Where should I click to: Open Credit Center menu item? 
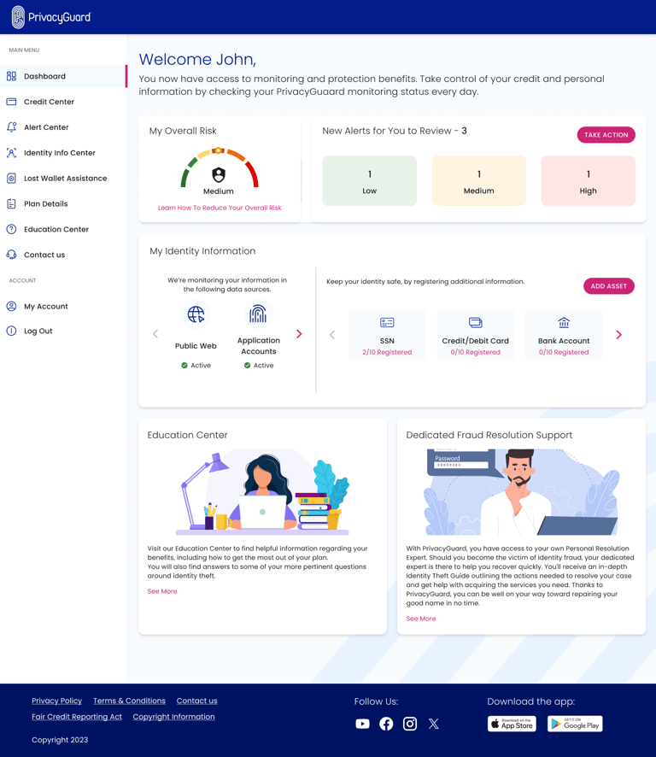point(63,102)
